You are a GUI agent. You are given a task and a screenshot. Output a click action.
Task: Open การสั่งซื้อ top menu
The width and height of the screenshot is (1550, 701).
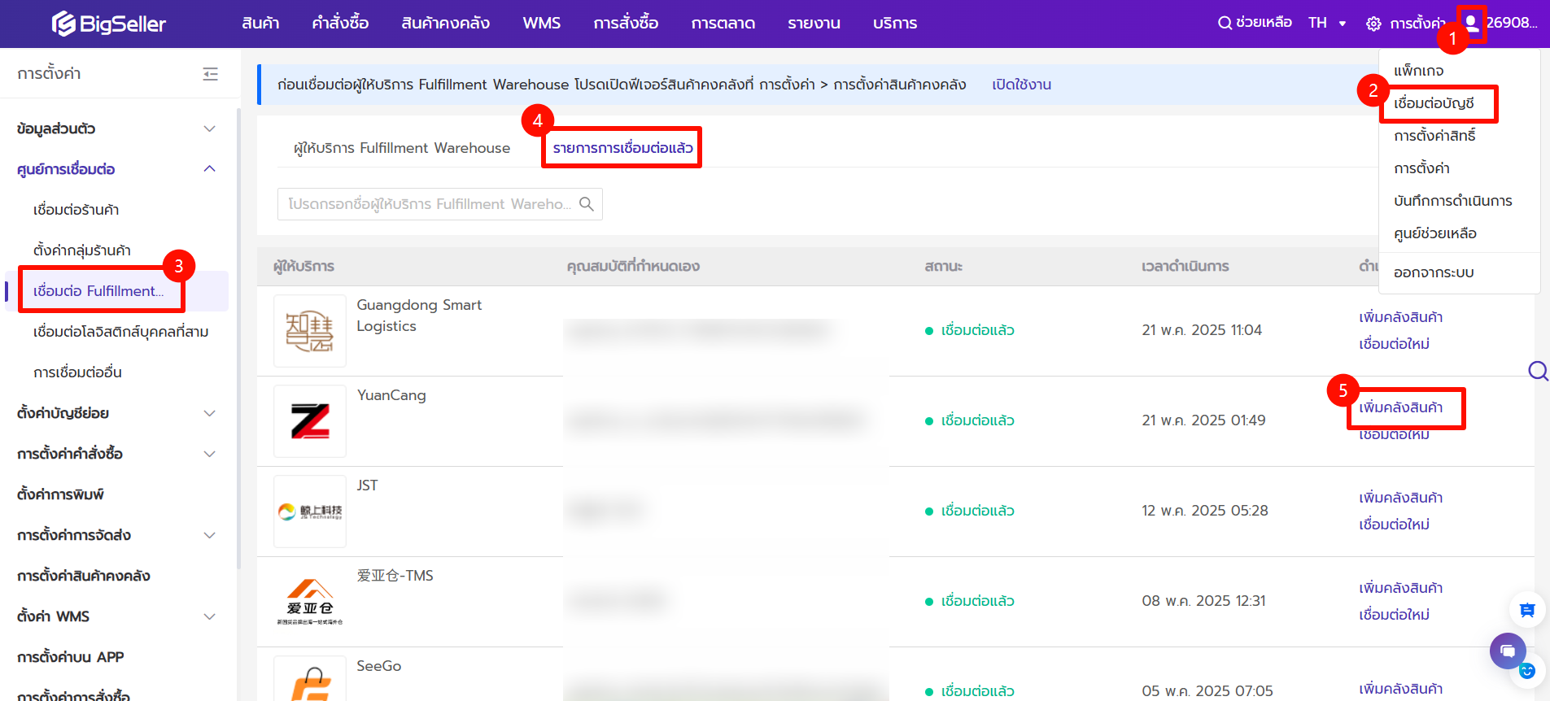(x=626, y=24)
